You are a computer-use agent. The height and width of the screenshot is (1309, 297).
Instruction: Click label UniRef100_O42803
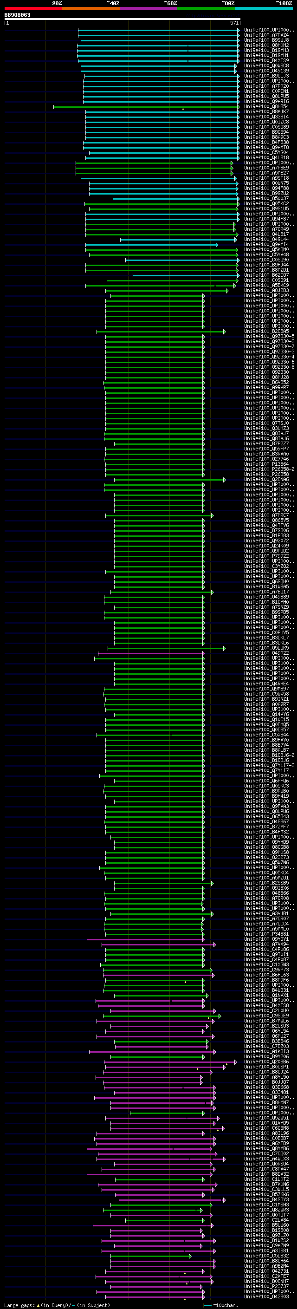[266, 1297]
